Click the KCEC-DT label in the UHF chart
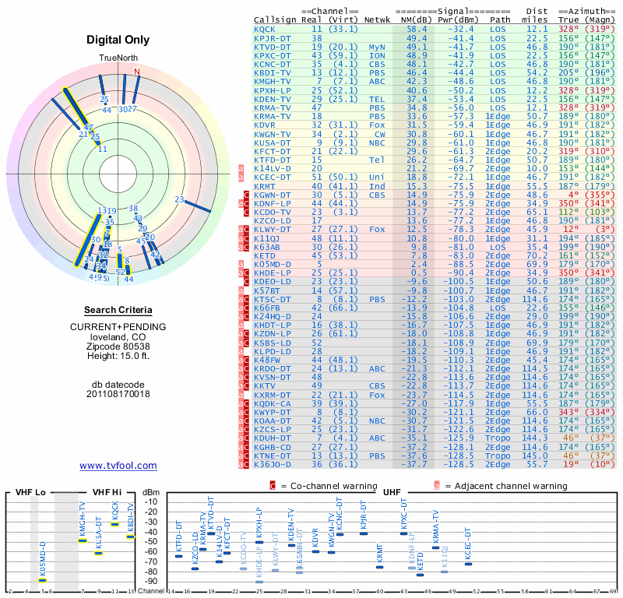Viewport: 623px width, 598px height. pyautogui.click(x=468, y=543)
